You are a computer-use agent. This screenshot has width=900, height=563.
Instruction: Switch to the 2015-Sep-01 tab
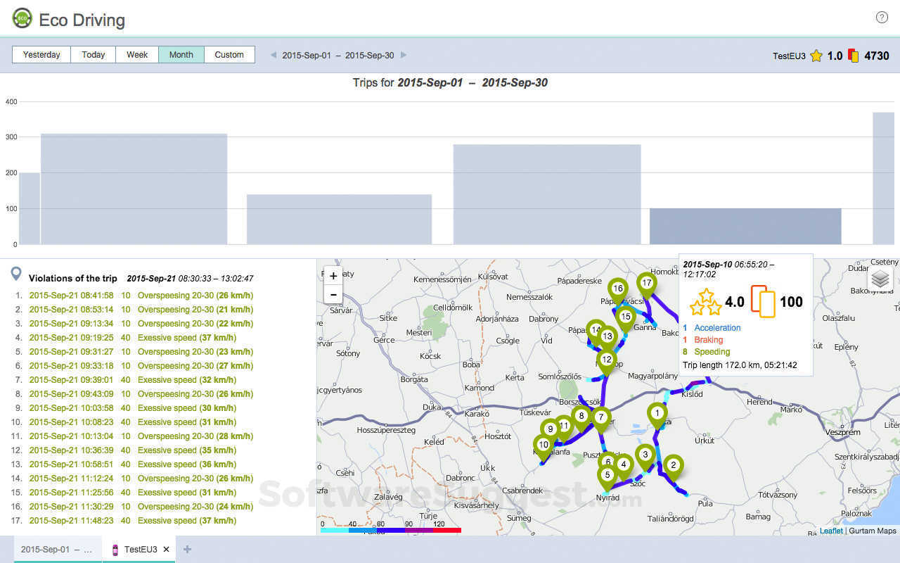pos(56,550)
